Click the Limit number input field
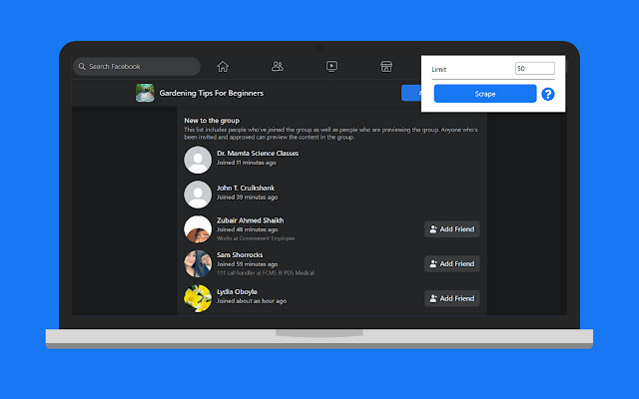 pos(534,69)
